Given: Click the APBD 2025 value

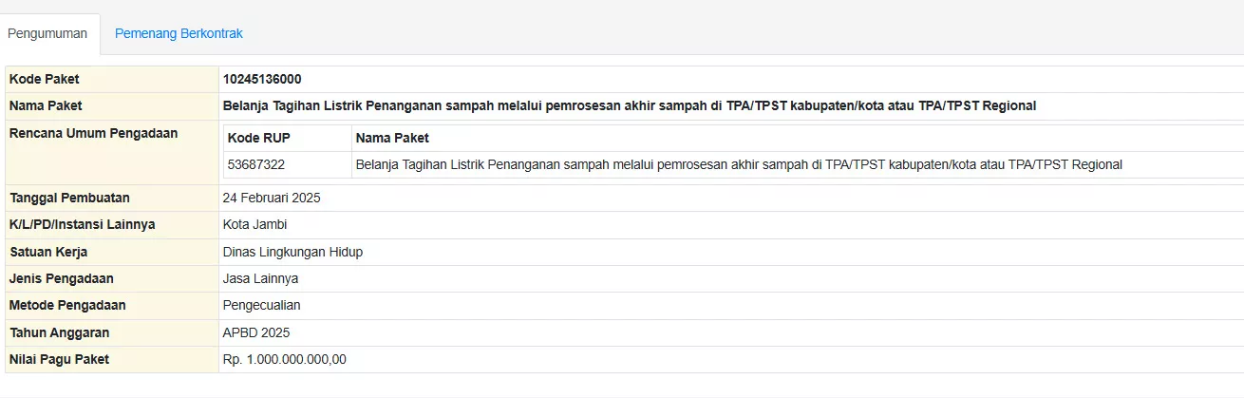Looking at the screenshot, I should (256, 332).
